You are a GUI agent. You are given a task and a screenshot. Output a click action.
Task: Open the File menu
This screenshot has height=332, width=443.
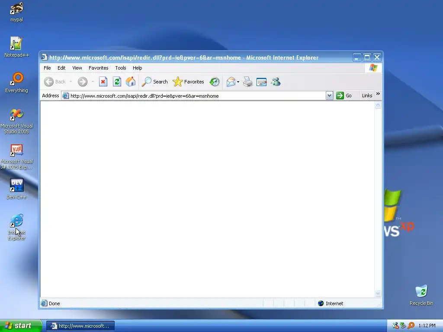[x=47, y=68]
